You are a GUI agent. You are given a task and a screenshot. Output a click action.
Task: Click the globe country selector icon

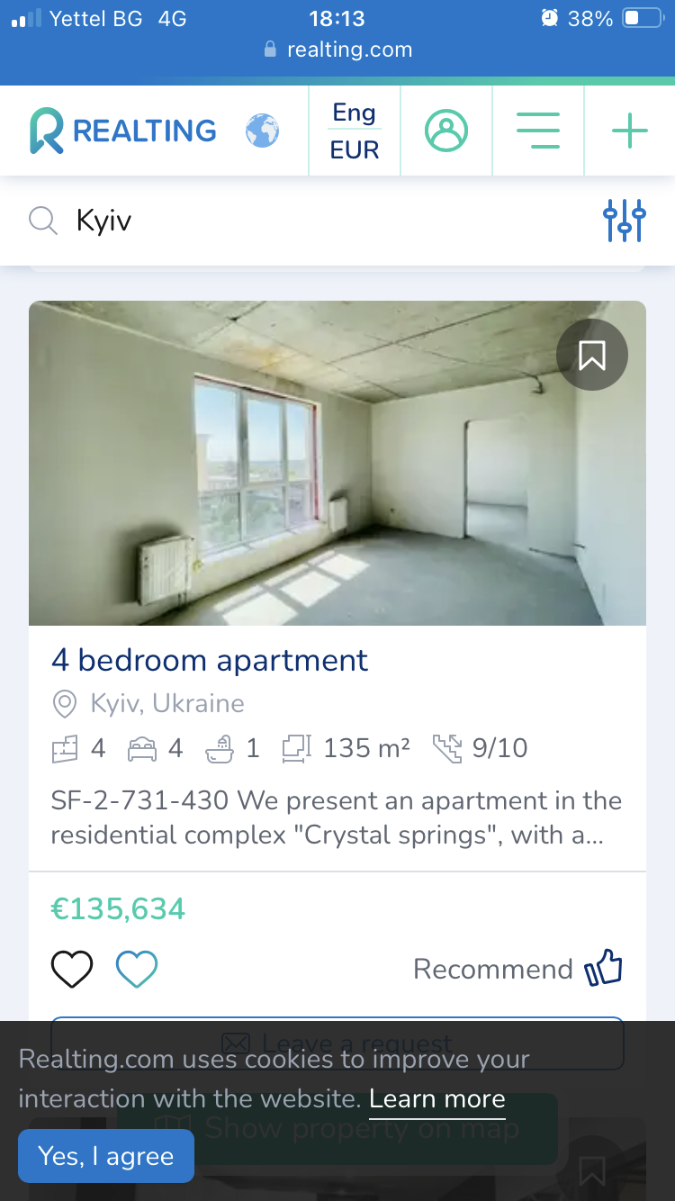click(x=263, y=131)
